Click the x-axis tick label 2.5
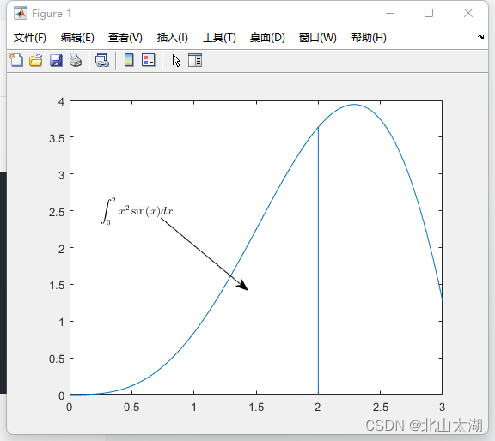This screenshot has width=495, height=441. click(381, 408)
